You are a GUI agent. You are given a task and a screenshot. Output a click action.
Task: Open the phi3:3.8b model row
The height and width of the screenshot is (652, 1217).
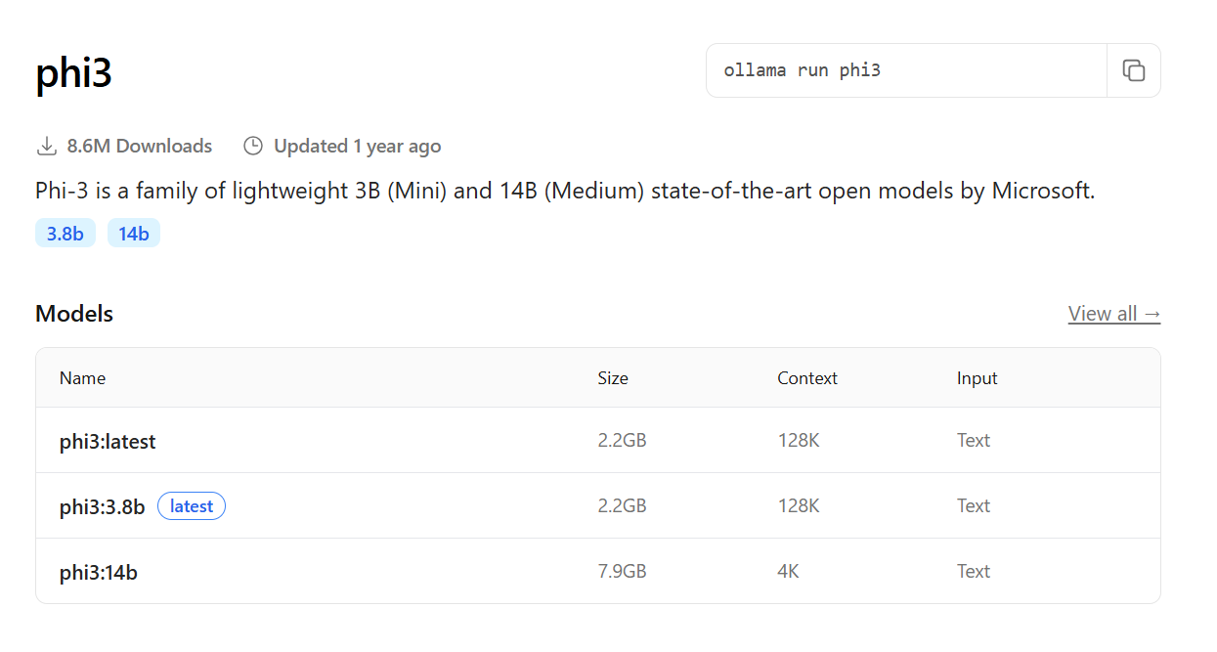tap(598, 506)
